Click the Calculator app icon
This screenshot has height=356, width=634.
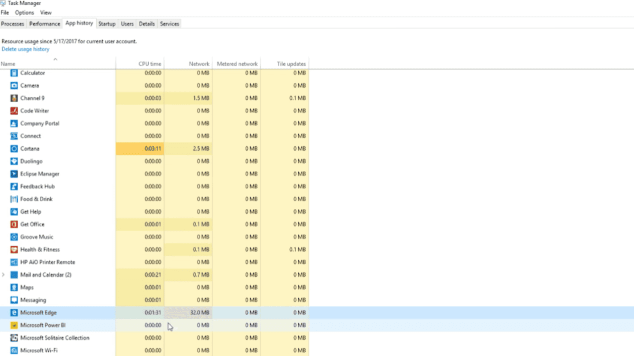coord(14,73)
